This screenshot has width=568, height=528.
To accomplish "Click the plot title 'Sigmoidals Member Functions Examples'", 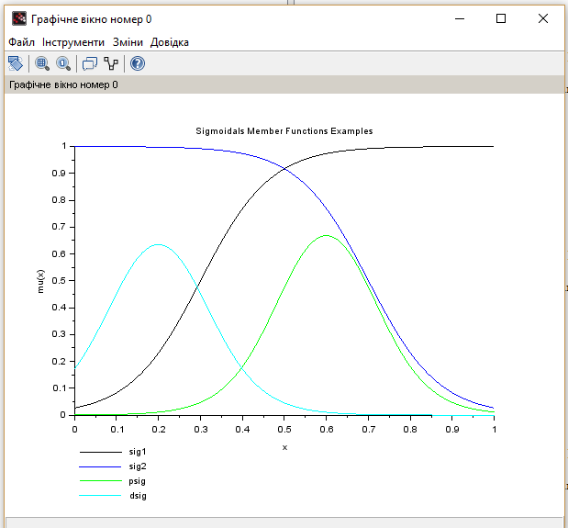I will (x=284, y=131).
